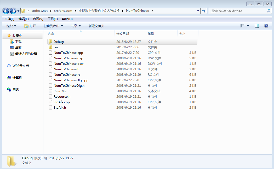Screen dimensions: 274x169
Task: Sort by the 名称 column header
Action: (x=51, y=34)
